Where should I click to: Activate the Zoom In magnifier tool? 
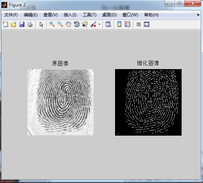[x=52, y=24]
